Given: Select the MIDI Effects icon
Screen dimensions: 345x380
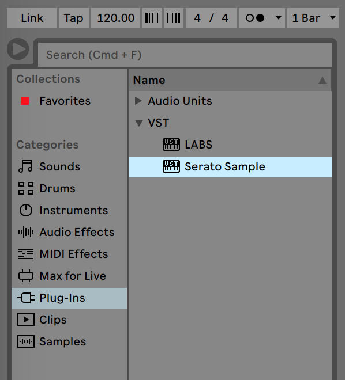Looking at the screenshot, I should 26,254.
